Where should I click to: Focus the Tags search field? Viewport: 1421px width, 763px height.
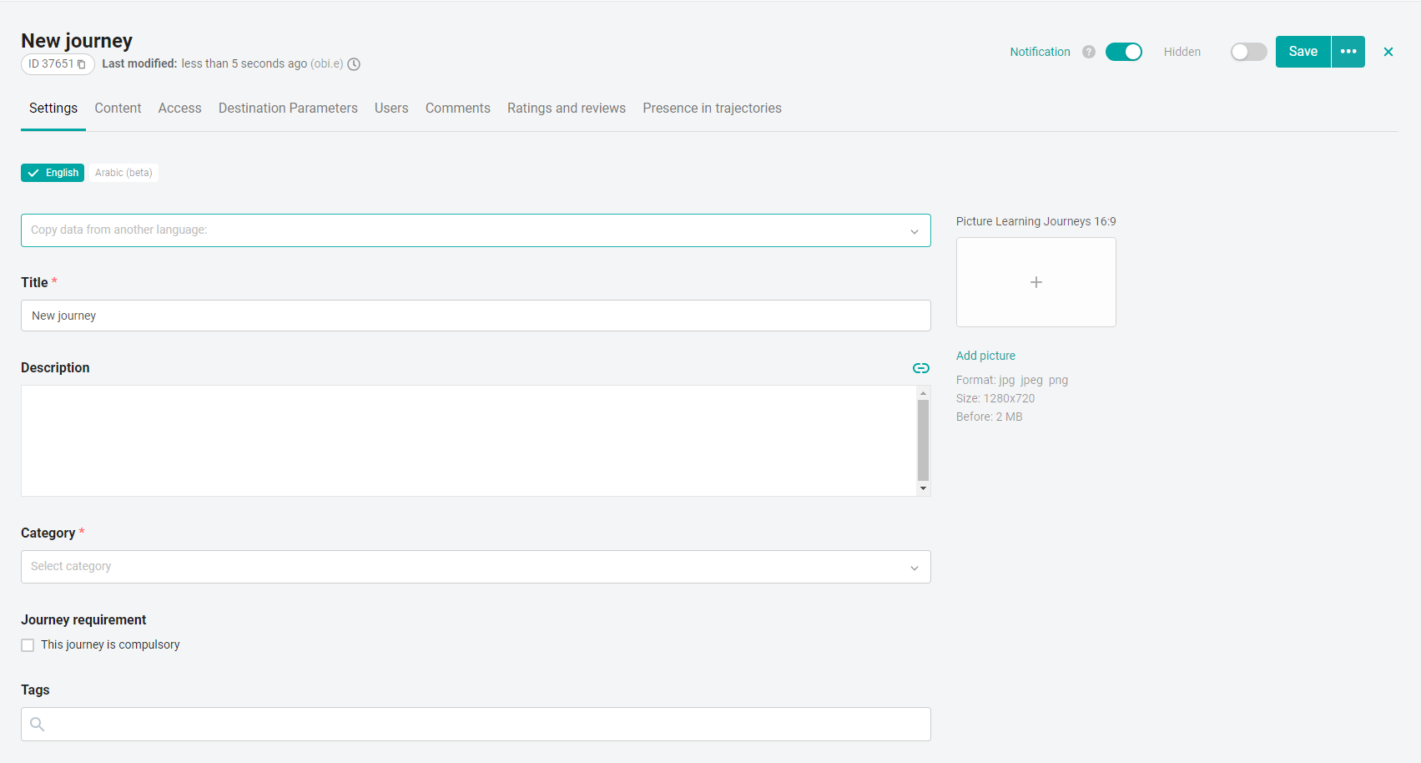pos(476,725)
